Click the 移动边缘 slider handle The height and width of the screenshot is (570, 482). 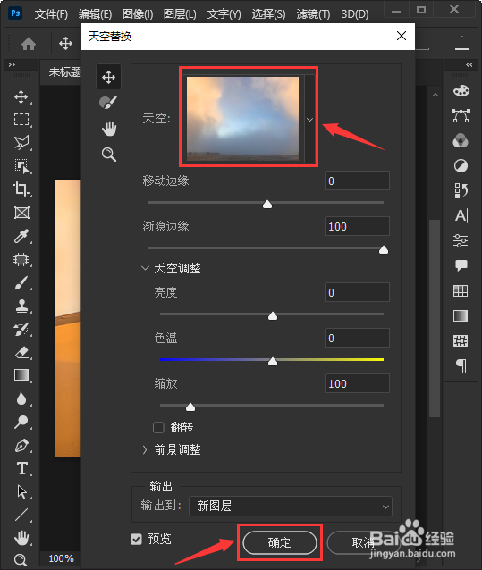tap(267, 205)
